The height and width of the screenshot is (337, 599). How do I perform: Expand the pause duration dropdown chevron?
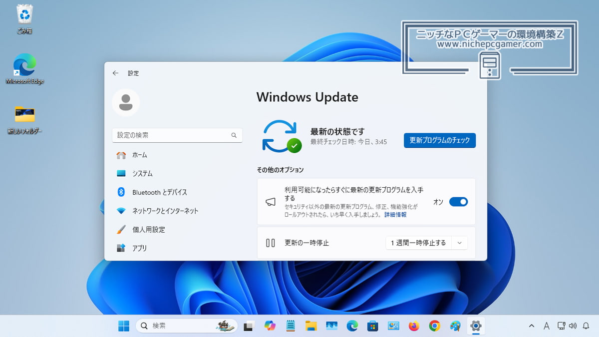[x=460, y=243]
